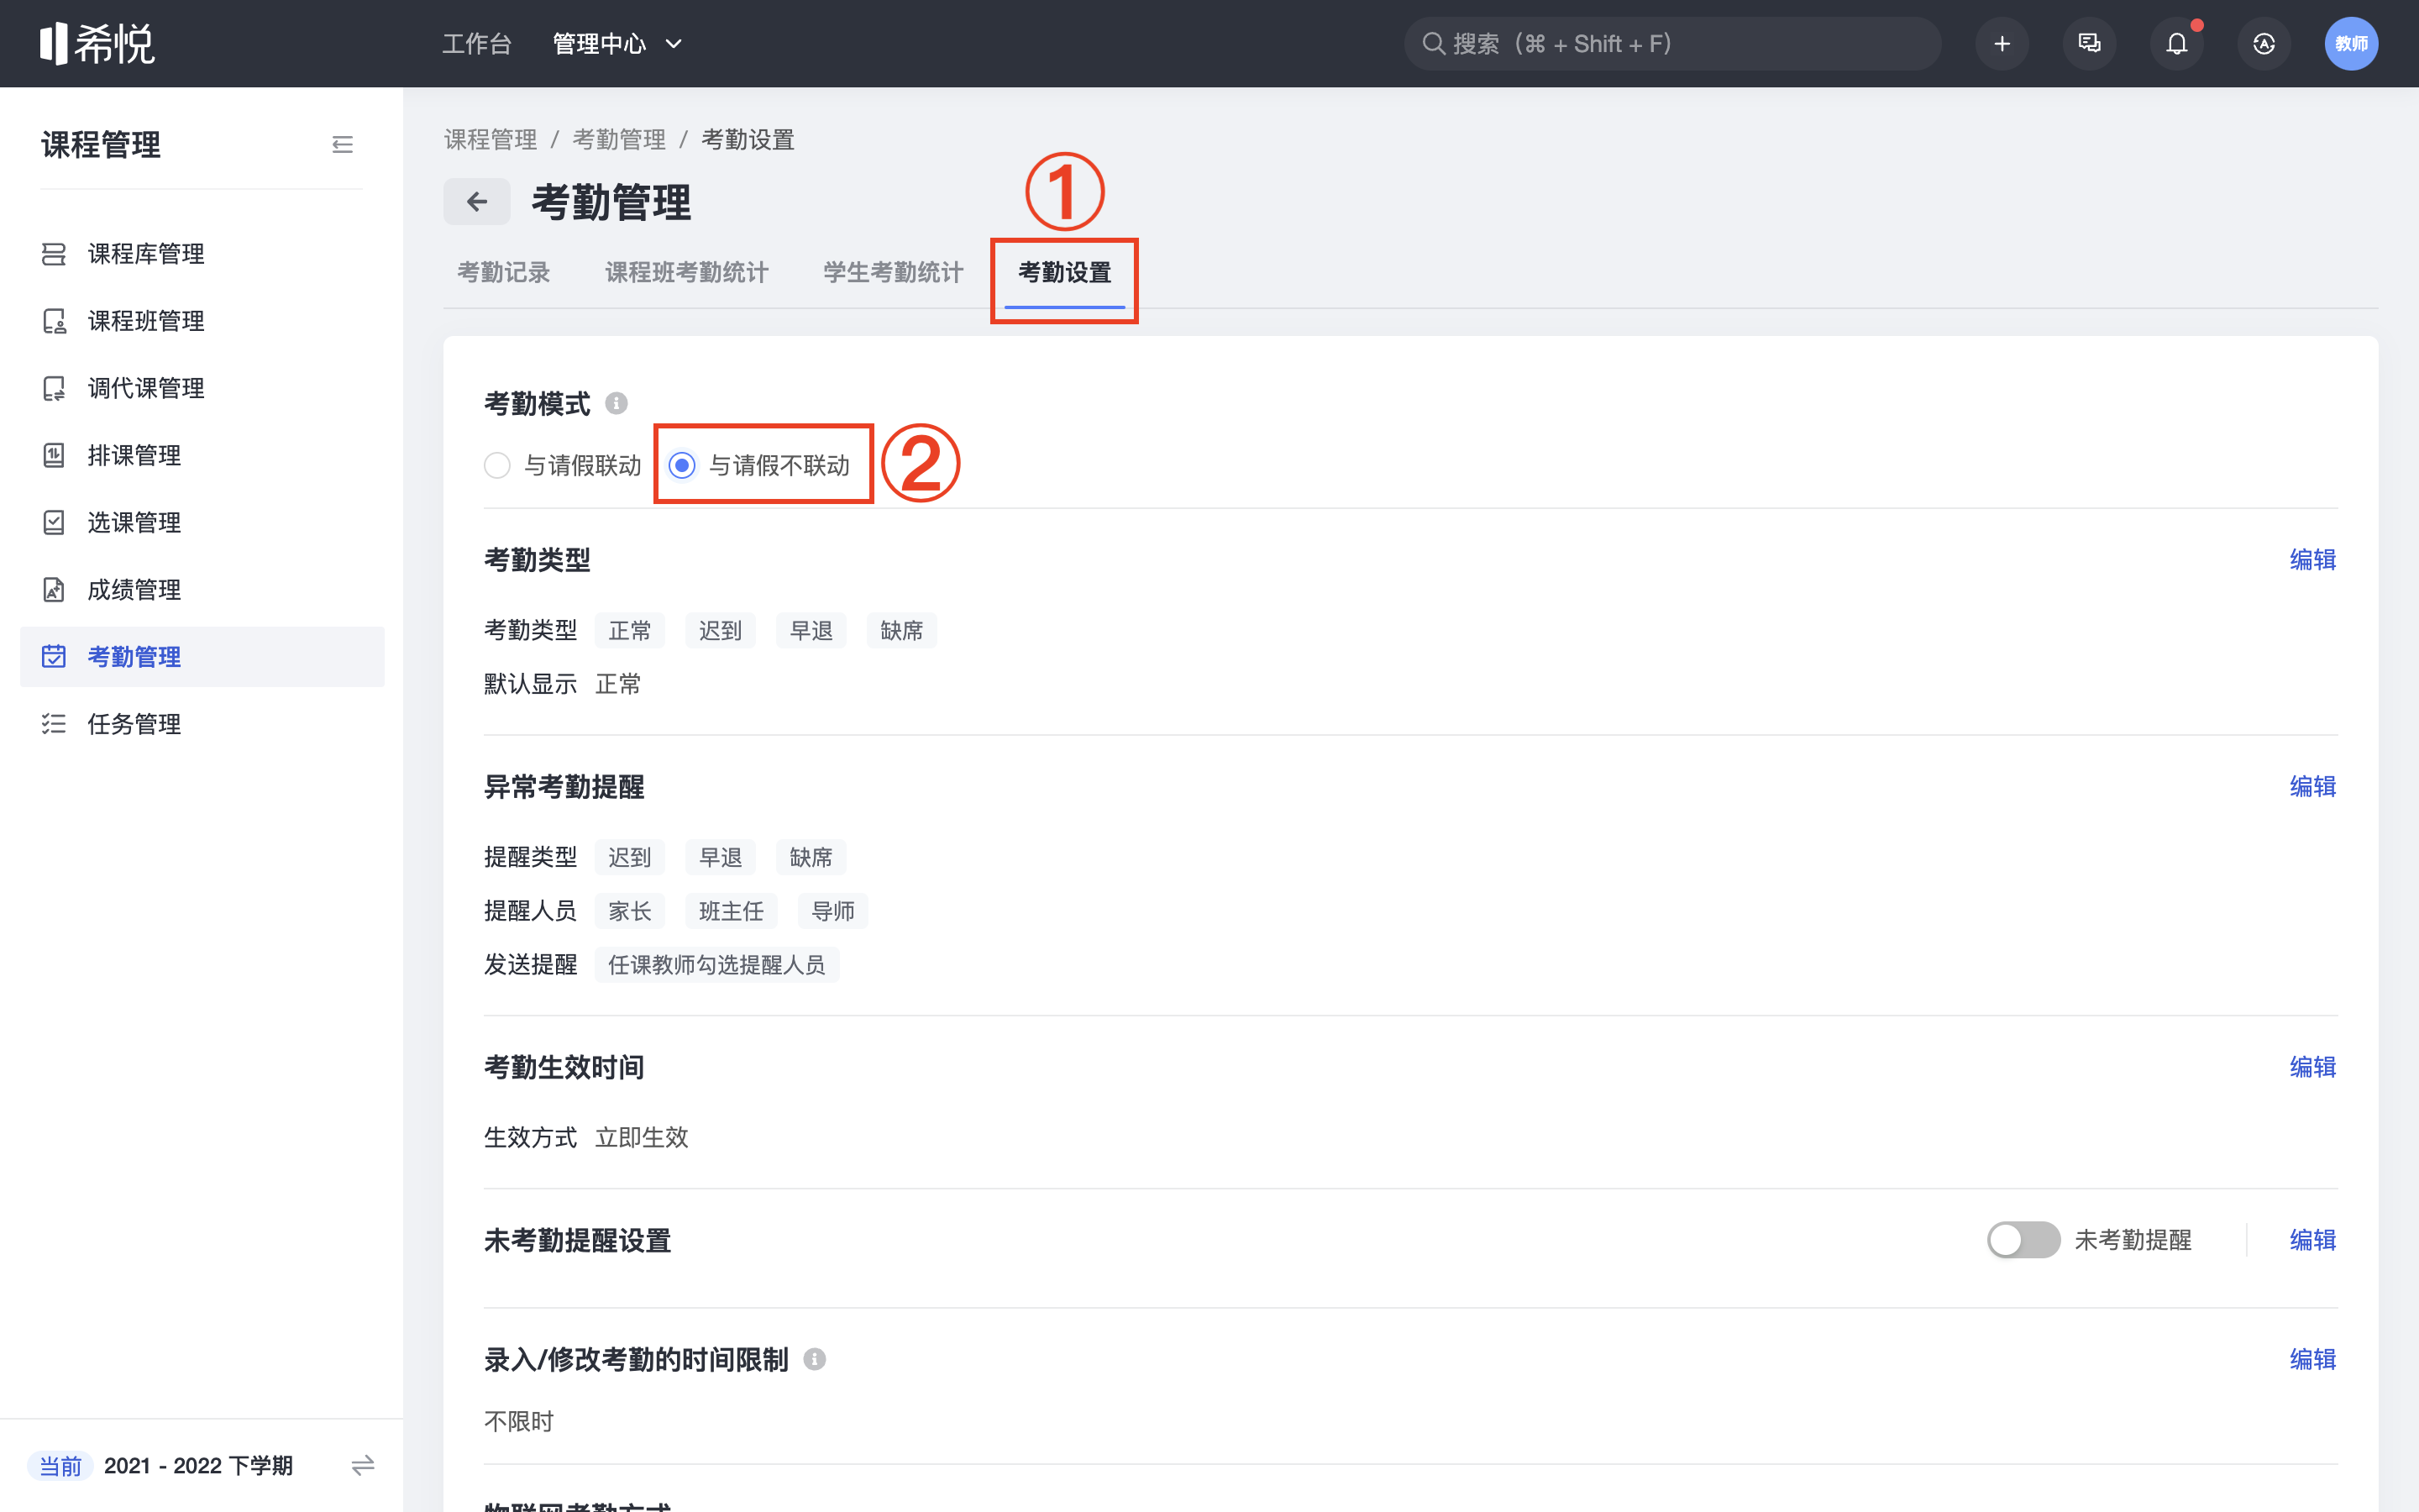Click the 早退 tag under 考勤类型

click(x=811, y=630)
